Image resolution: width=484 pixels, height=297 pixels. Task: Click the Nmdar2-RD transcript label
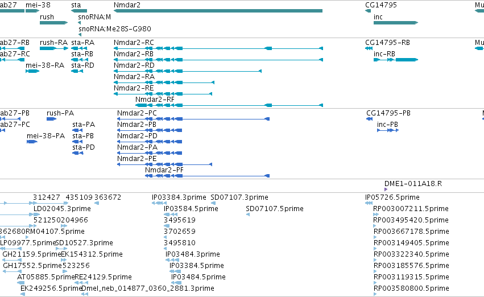tap(134, 65)
